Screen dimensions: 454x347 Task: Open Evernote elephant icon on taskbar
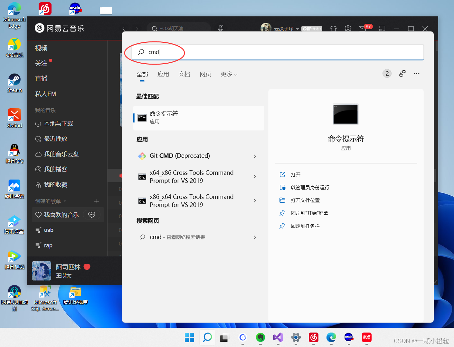260,337
